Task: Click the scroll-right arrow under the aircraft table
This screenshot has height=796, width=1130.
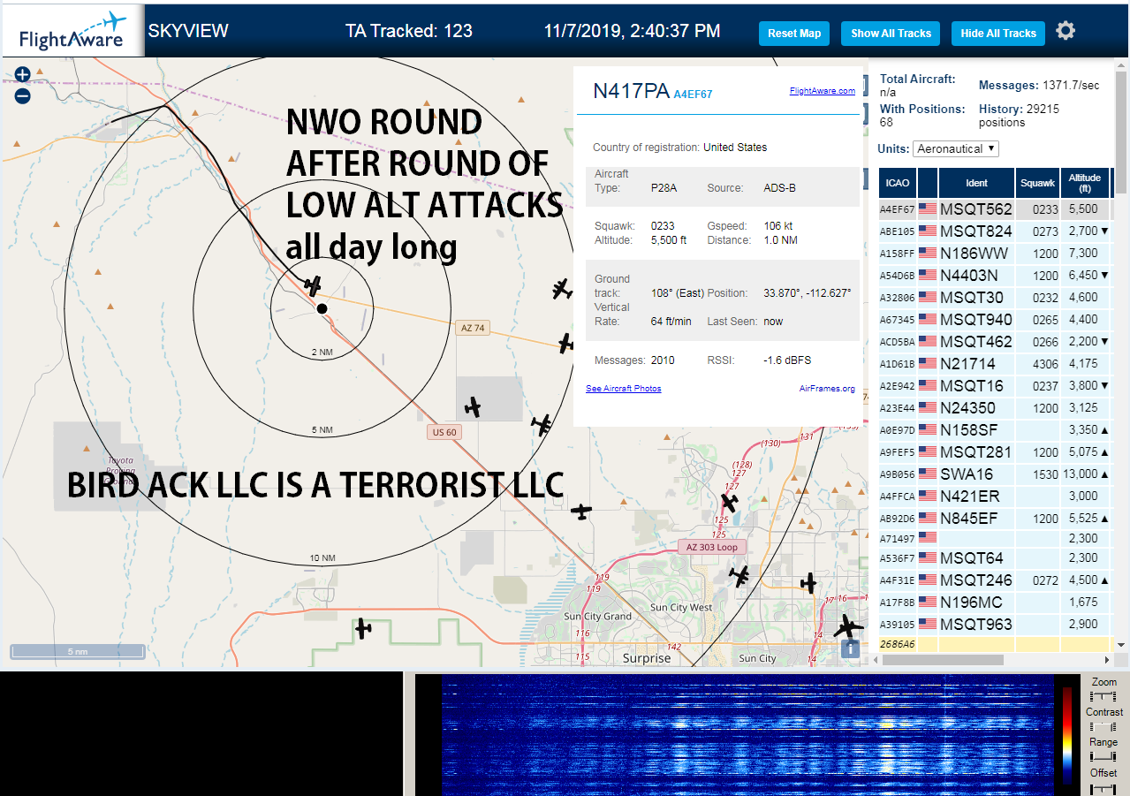Action: click(1108, 660)
